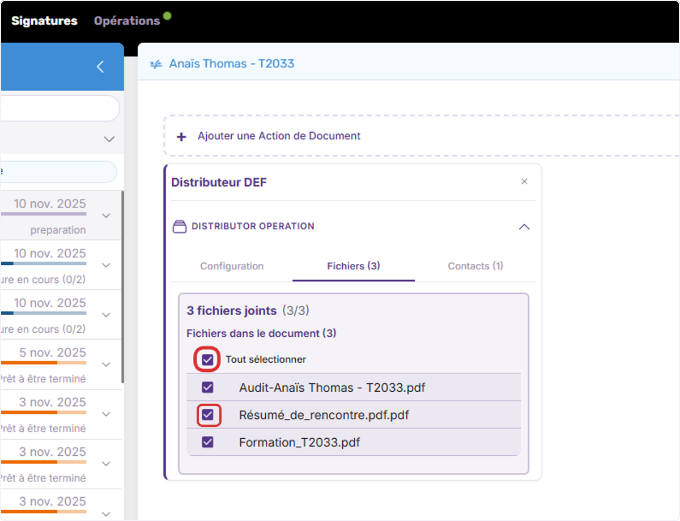The image size is (680, 521).
Task: Expand the 10 nov. 2025 preparation row
Action: point(106,215)
